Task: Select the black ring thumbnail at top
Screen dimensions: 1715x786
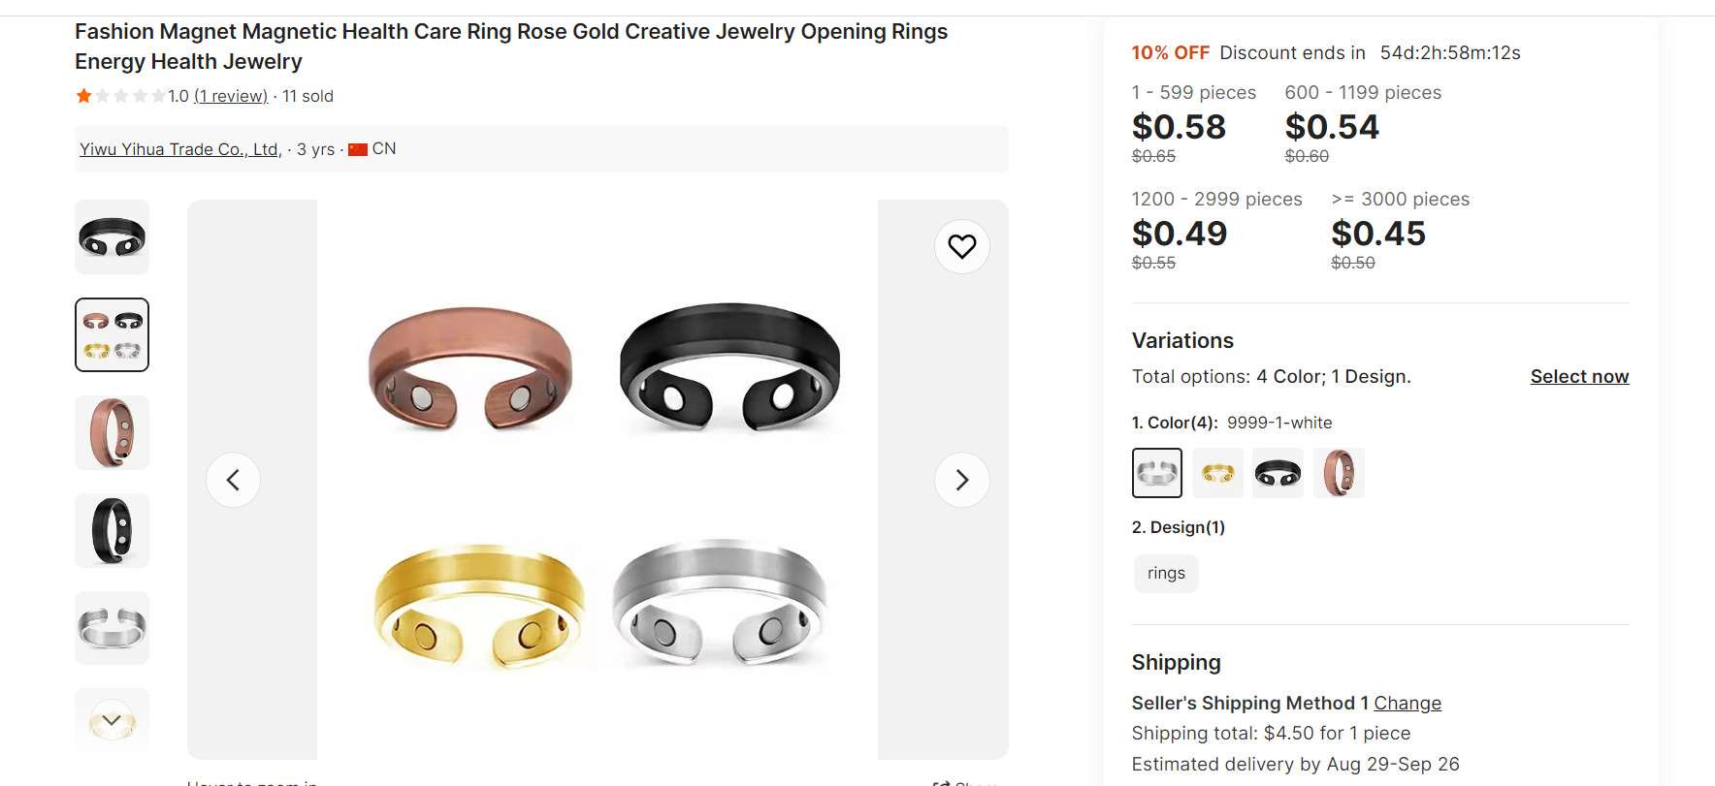Action: 113,237
